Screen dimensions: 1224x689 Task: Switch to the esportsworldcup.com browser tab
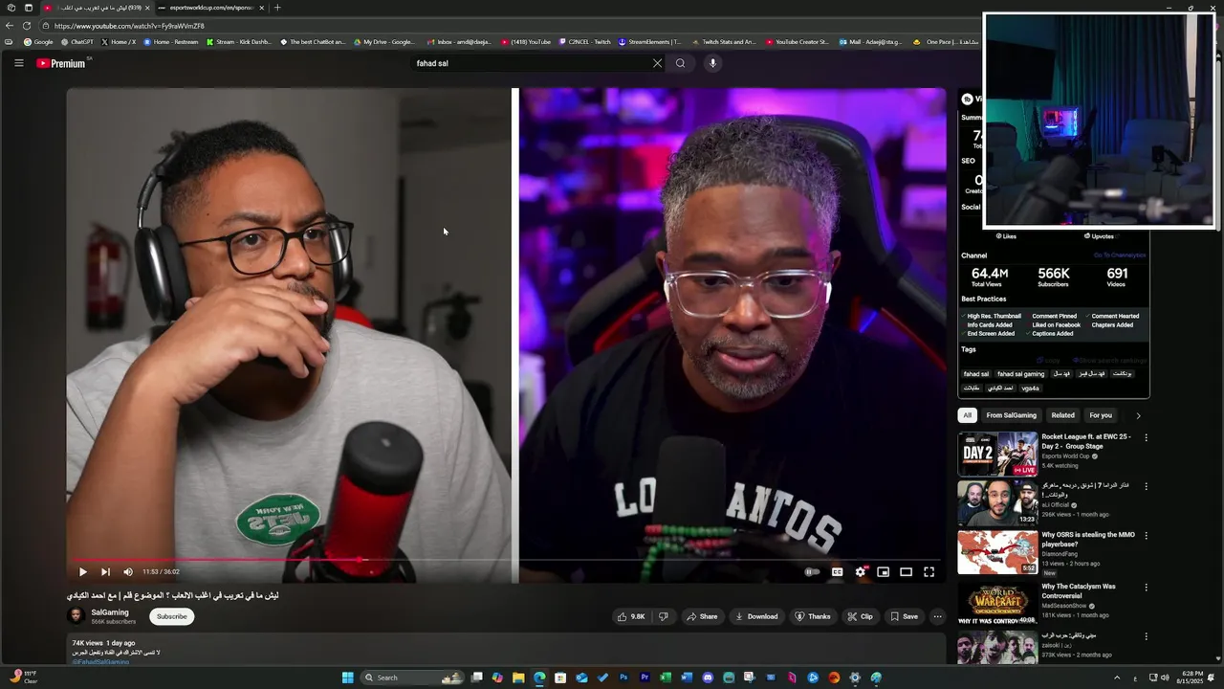(211, 8)
